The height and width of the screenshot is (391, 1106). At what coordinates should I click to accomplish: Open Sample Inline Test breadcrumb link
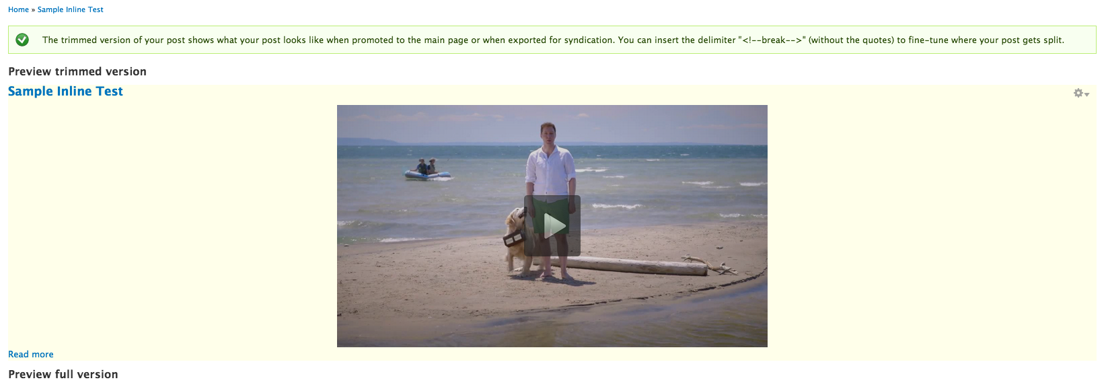pyautogui.click(x=71, y=9)
